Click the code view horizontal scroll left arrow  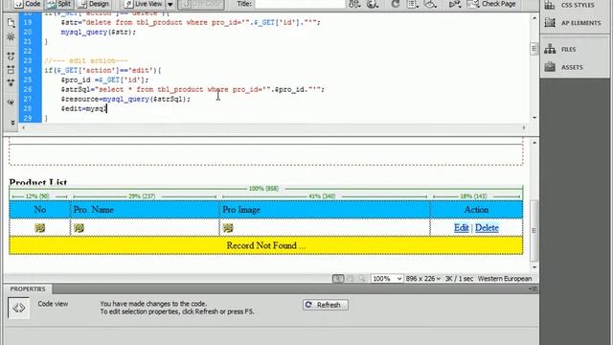[x=23, y=127]
